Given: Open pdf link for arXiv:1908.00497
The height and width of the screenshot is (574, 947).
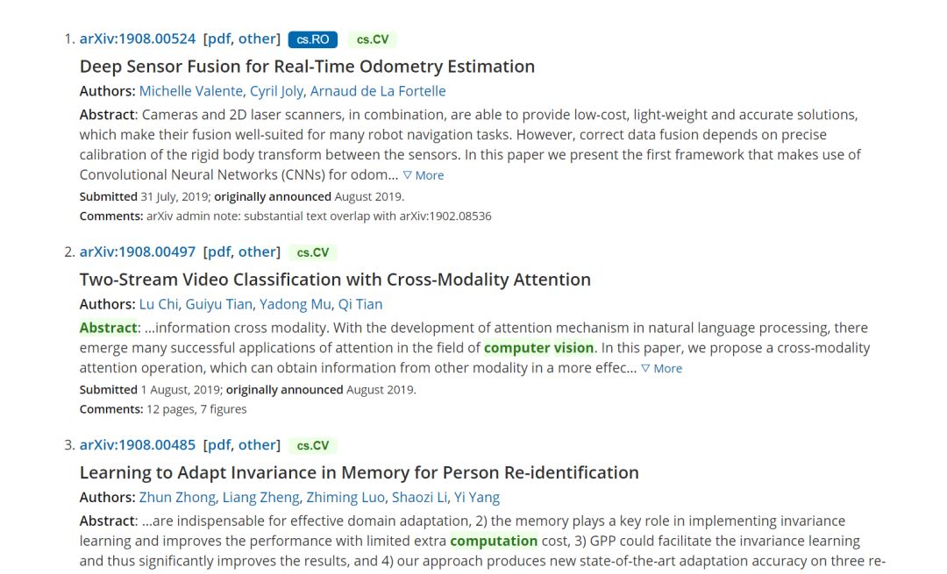Looking at the screenshot, I should (219, 252).
